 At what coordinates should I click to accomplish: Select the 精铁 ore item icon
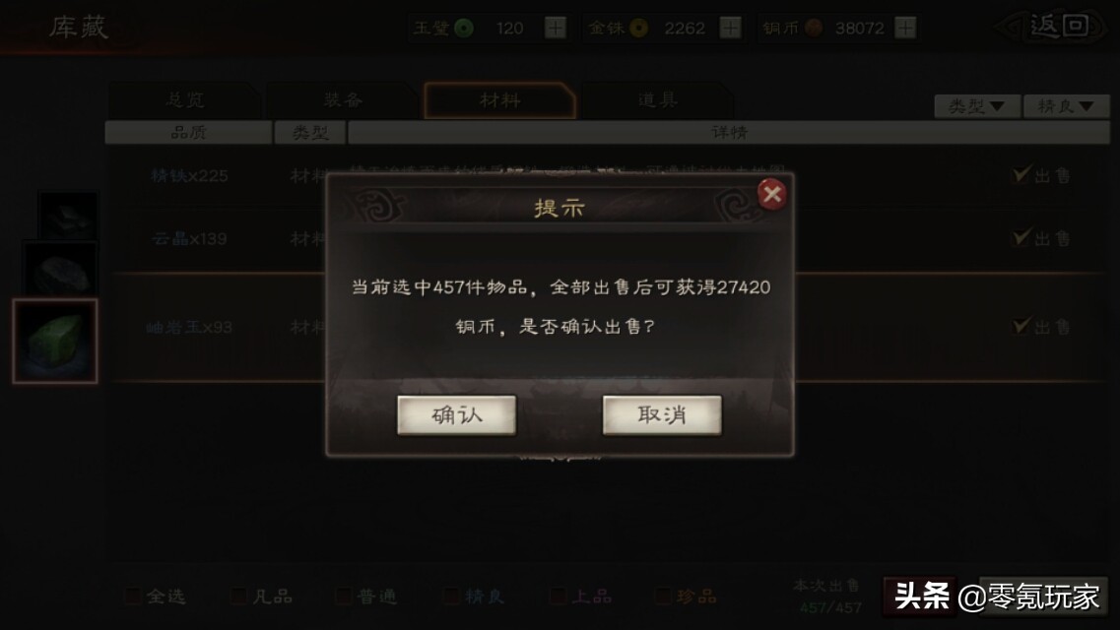coord(68,217)
